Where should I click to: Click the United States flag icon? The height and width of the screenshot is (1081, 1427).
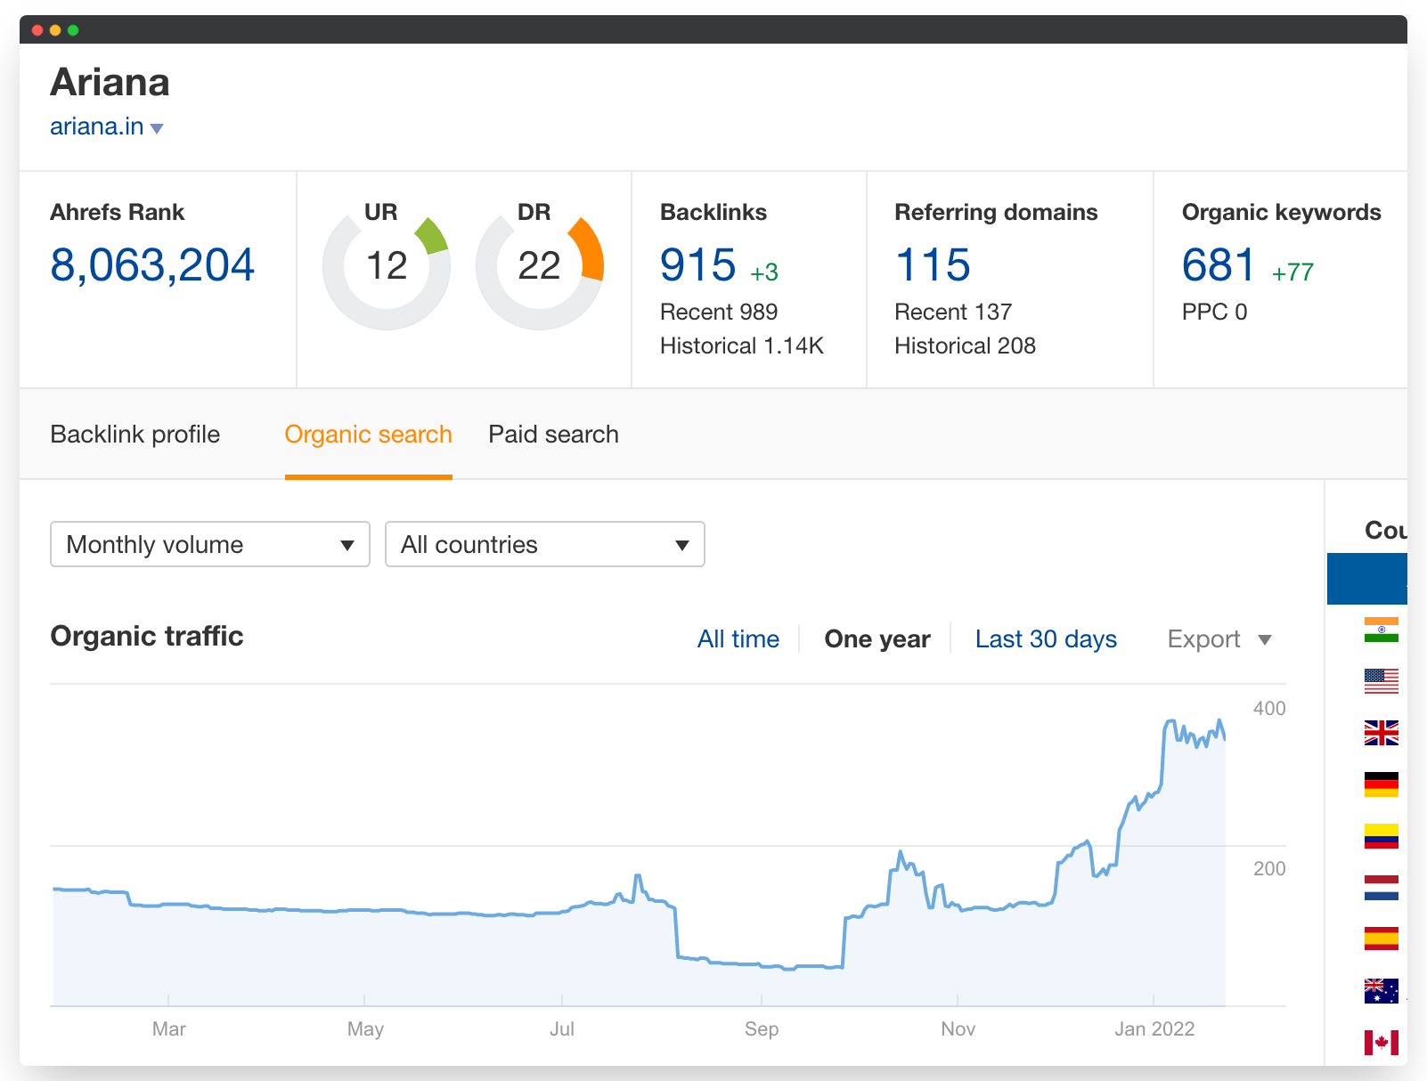click(1381, 681)
